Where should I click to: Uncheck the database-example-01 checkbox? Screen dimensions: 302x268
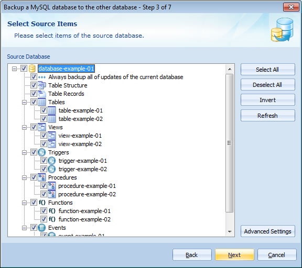coord(24,69)
